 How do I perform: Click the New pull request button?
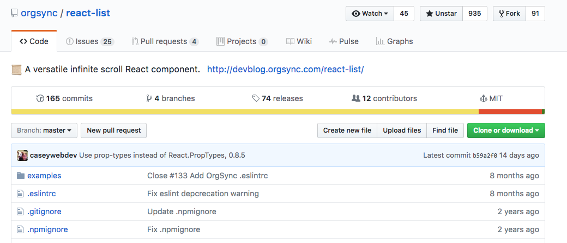114,130
